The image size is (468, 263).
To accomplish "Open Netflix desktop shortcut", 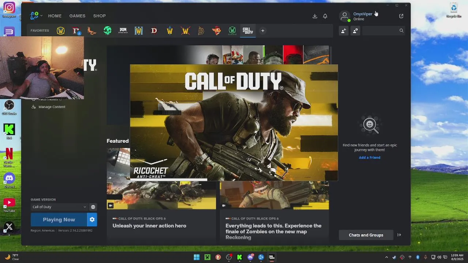I will [x=9, y=157].
